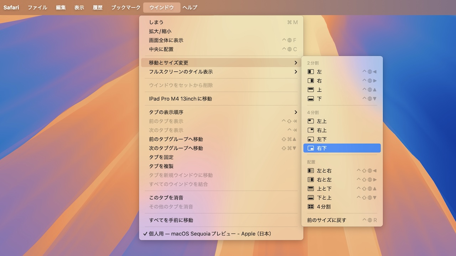
Task: Select 次のタブグループへ移動
Action: coord(221,148)
